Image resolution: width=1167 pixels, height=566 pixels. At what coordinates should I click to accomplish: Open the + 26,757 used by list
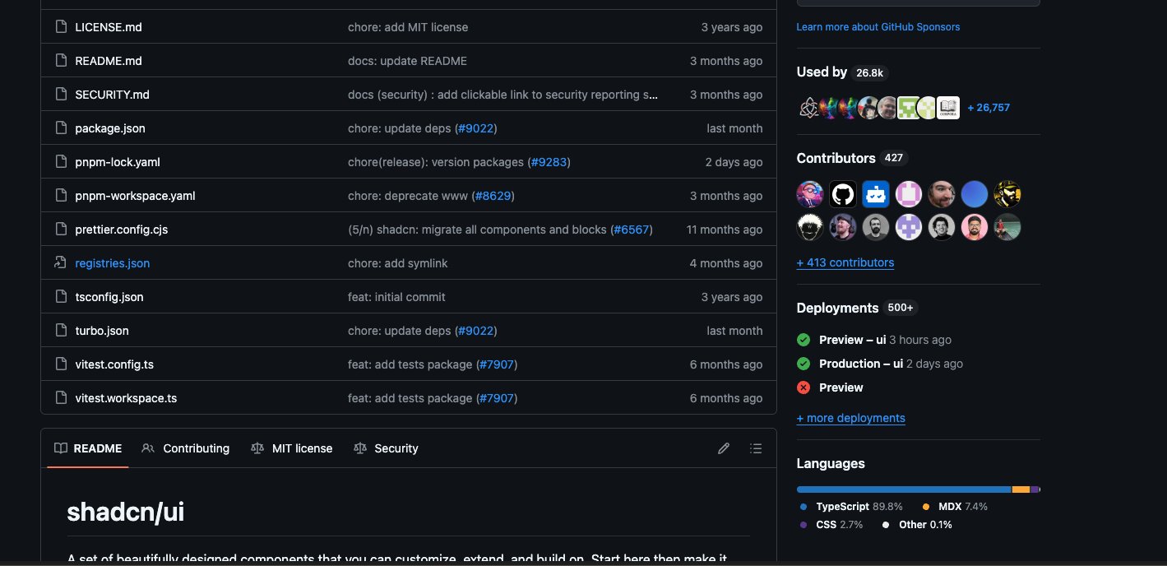pyautogui.click(x=989, y=108)
